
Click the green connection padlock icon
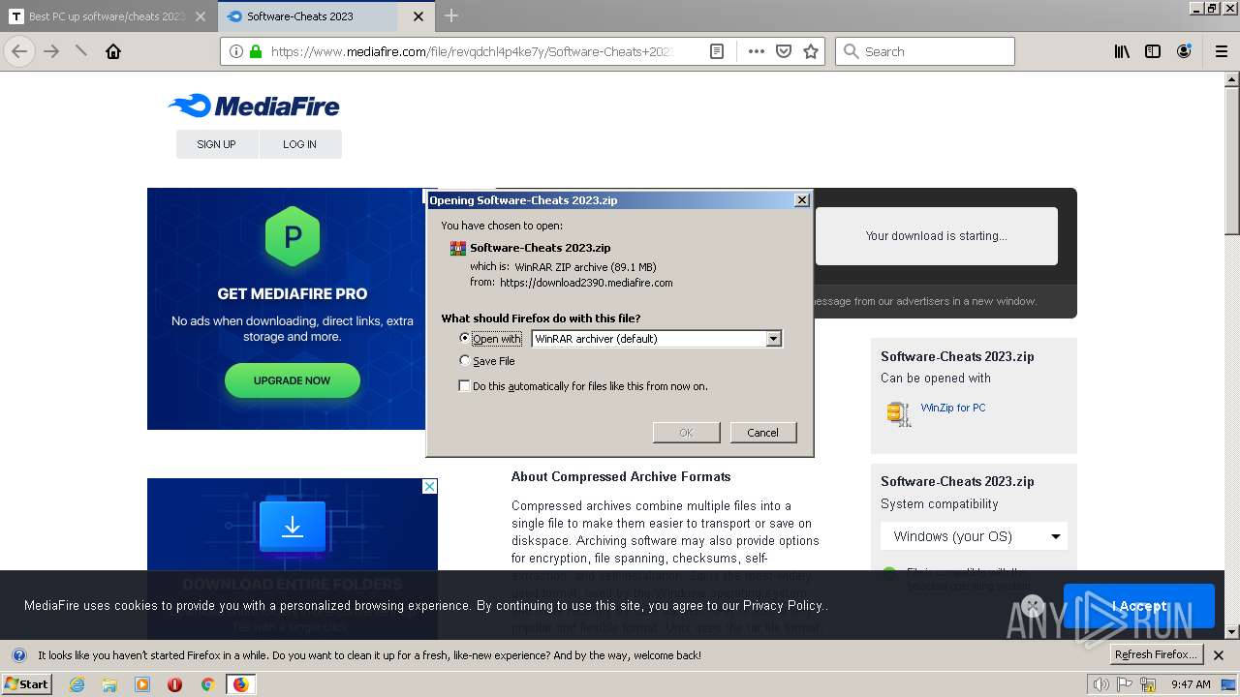256,51
